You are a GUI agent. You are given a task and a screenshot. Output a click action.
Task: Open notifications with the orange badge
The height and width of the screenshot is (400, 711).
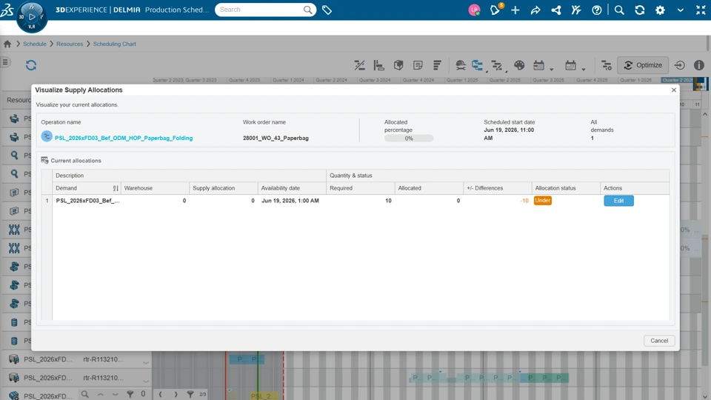point(495,9)
